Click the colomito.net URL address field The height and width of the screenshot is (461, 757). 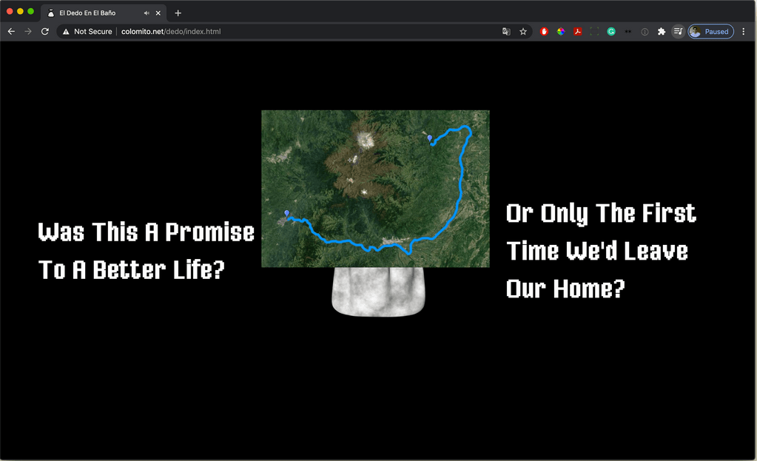coord(296,32)
